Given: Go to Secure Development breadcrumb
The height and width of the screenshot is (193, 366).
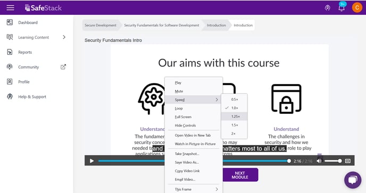Looking at the screenshot, I should pos(101,25).
